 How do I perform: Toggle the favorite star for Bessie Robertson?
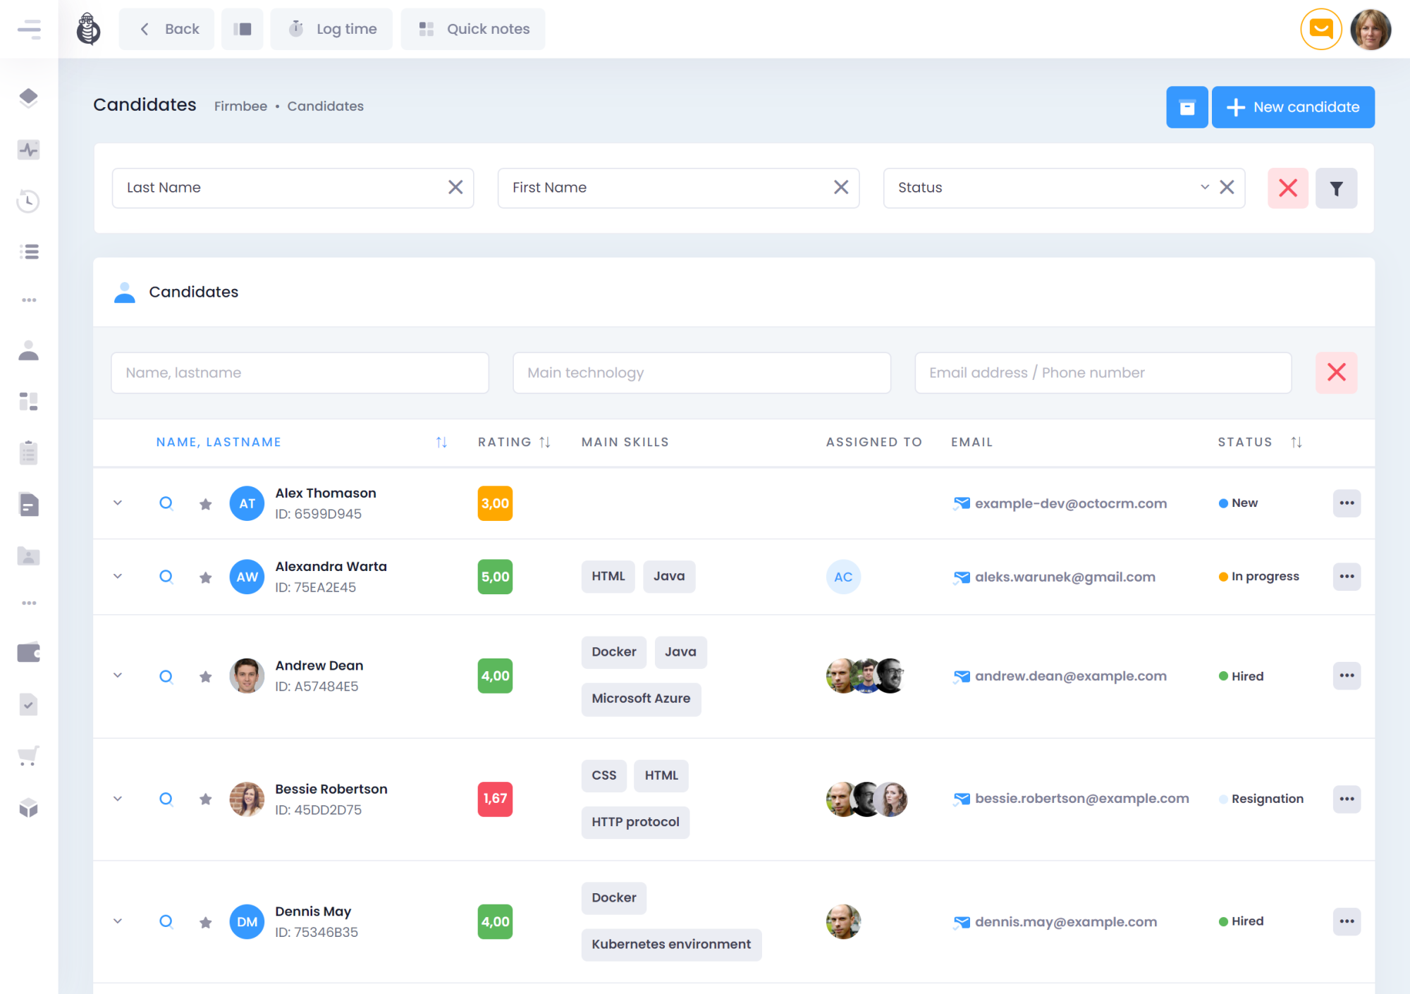point(205,799)
